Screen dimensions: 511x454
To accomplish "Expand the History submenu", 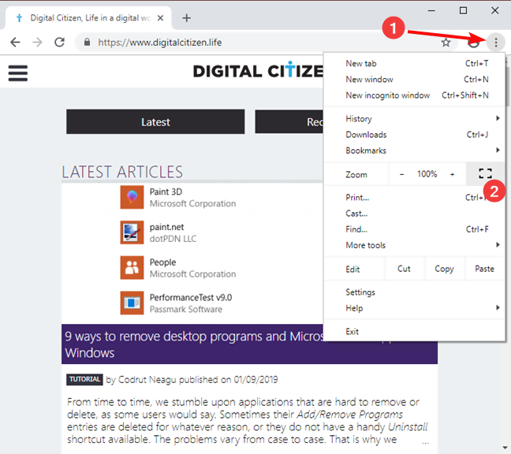I will (415, 118).
